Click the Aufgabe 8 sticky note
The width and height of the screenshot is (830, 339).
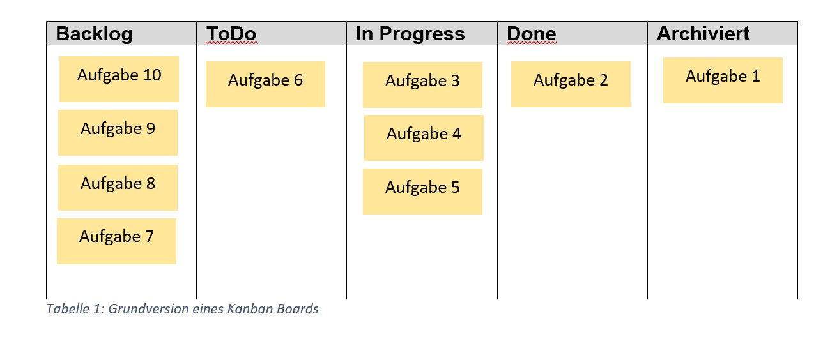(x=118, y=188)
